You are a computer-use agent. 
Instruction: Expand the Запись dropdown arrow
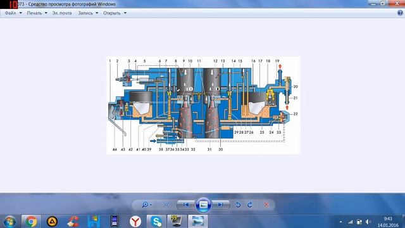click(x=97, y=13)
